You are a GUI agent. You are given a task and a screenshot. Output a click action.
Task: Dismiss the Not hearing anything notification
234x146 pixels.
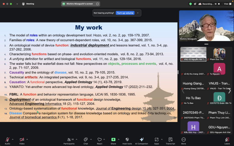pos(138,13)
